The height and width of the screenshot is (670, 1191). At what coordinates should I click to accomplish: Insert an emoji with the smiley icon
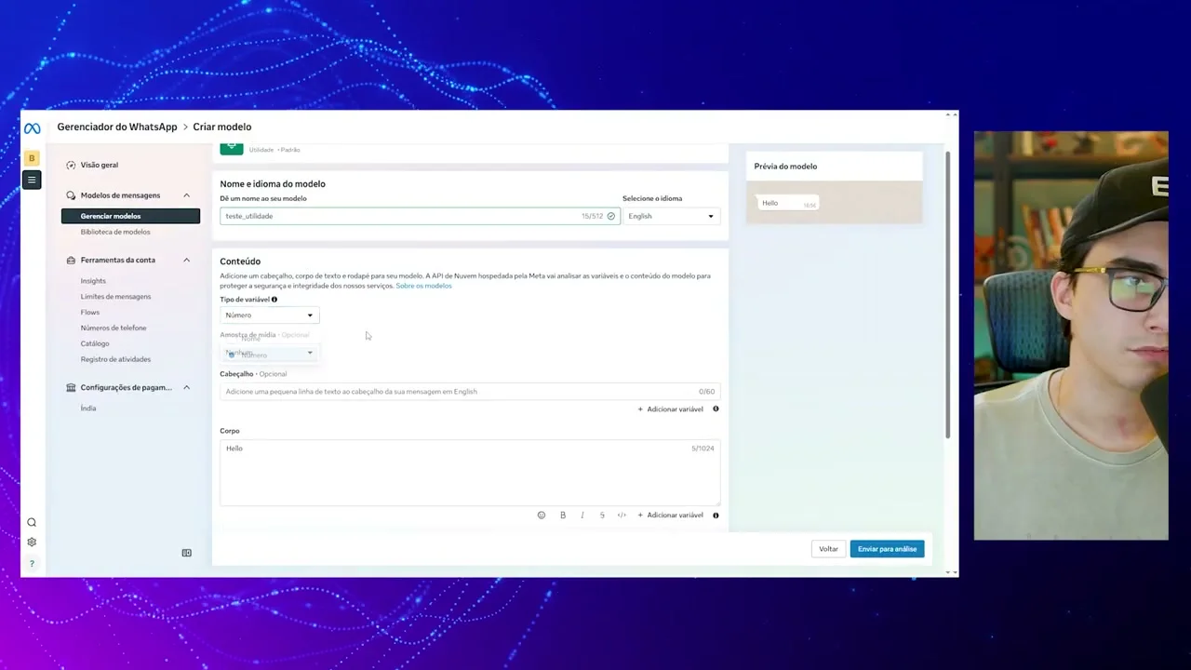click(542, 515)
